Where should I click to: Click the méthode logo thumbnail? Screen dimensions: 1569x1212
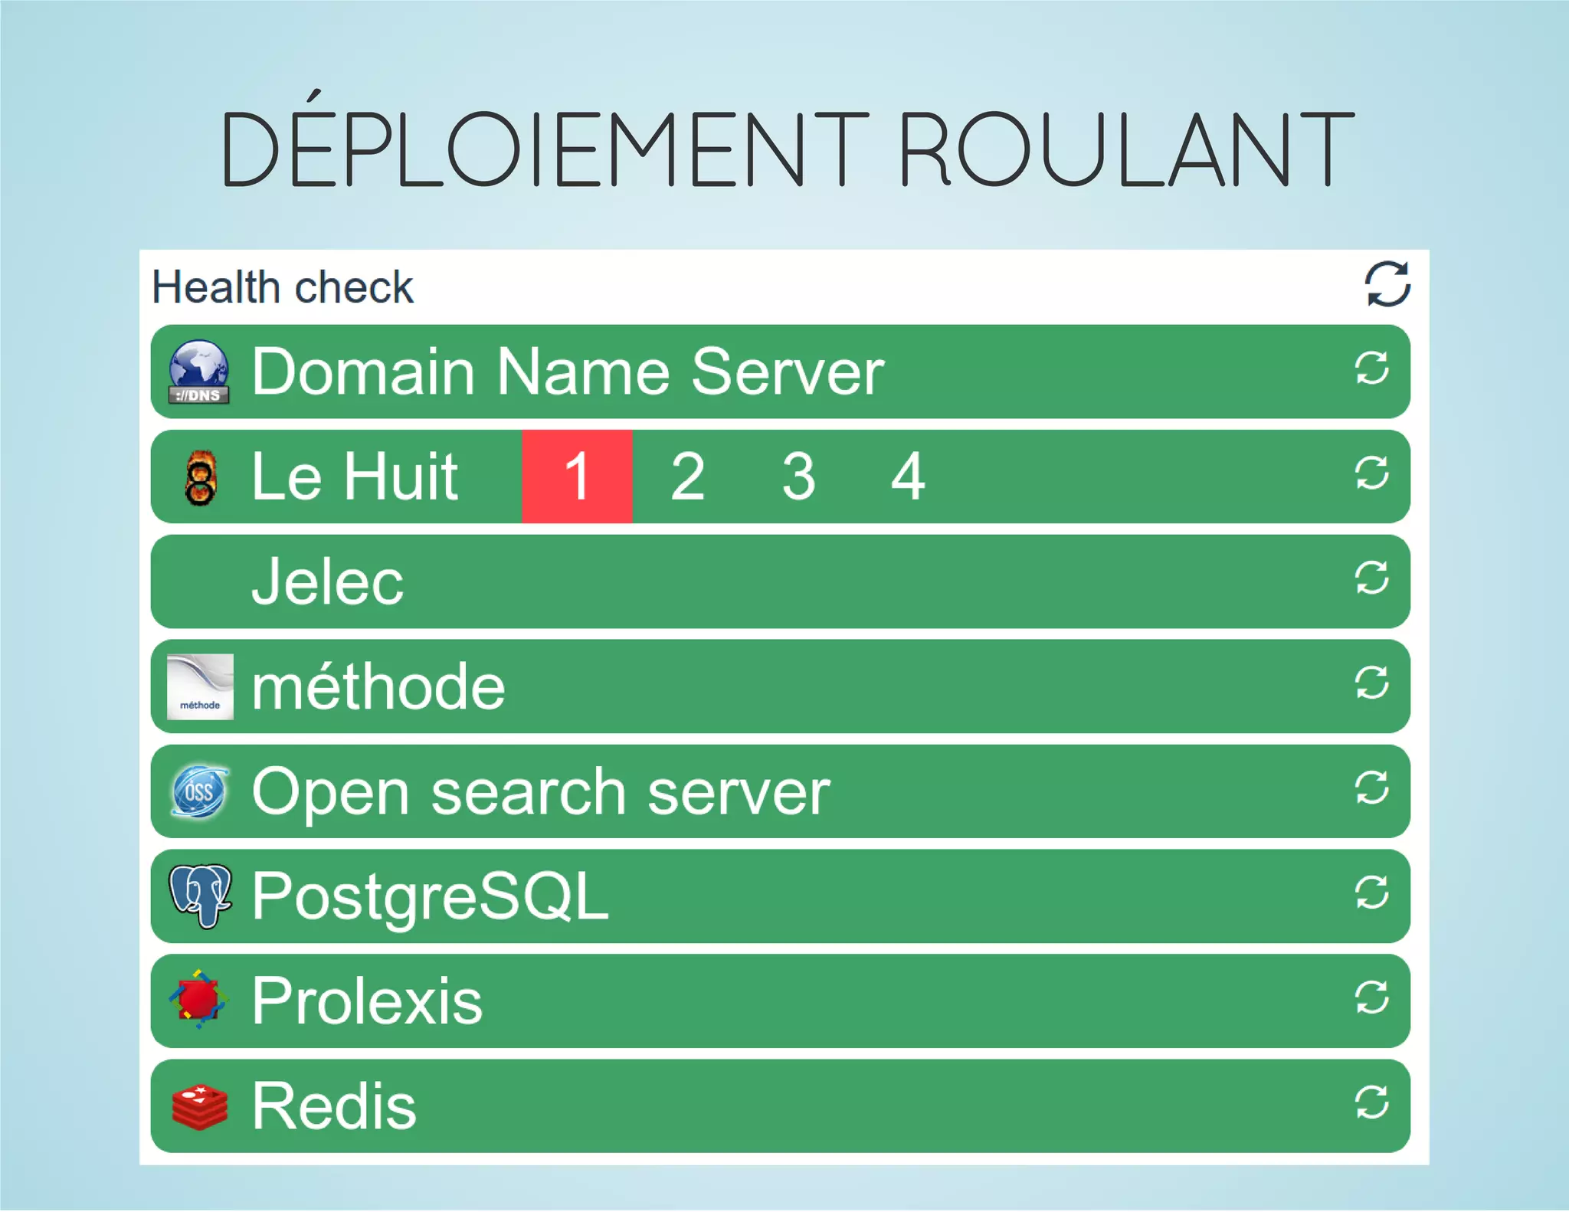(x=200, y=687)
